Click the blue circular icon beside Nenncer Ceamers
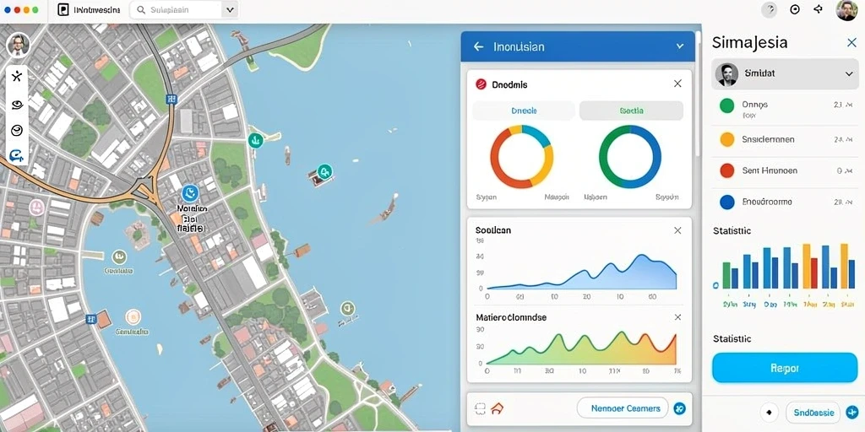 click(680, 408)
